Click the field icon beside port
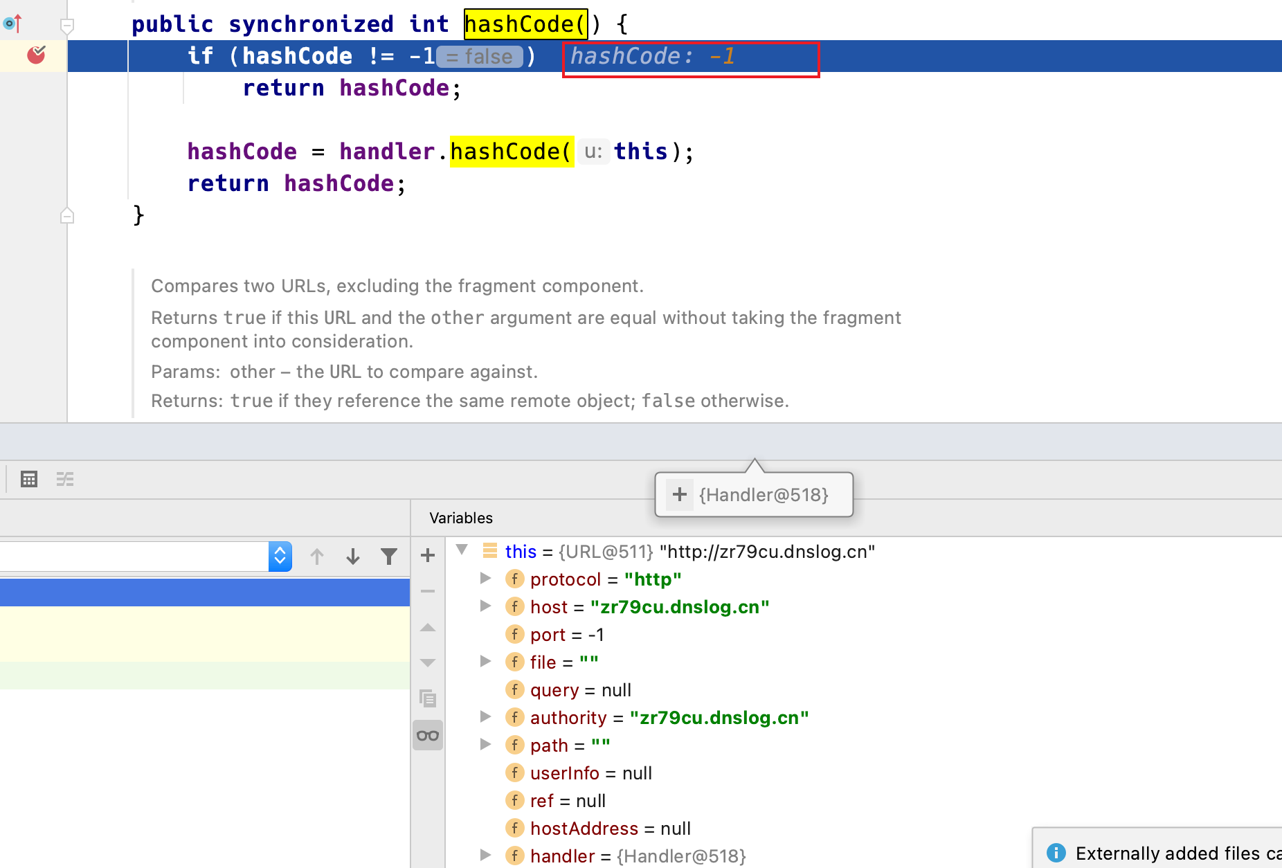Viewport: 1282px width, 868px height. point(514,634)
